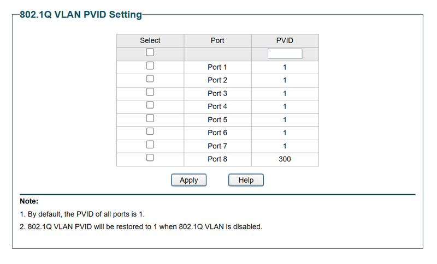Click the Port column header

[217, 40]
